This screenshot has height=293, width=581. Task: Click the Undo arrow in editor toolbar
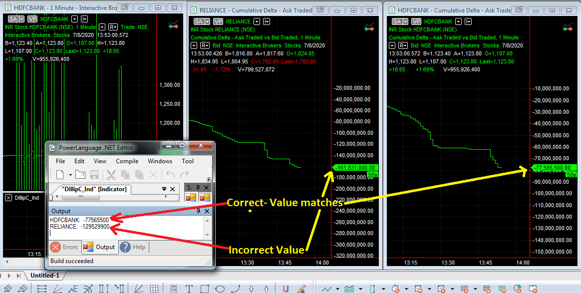tap(170, 174)
